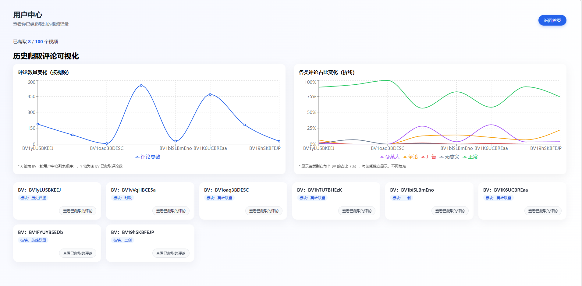Click the first data point on BV1yLUSBKEEJ
This screenshot has width=582, height=286.
point(38,124)
